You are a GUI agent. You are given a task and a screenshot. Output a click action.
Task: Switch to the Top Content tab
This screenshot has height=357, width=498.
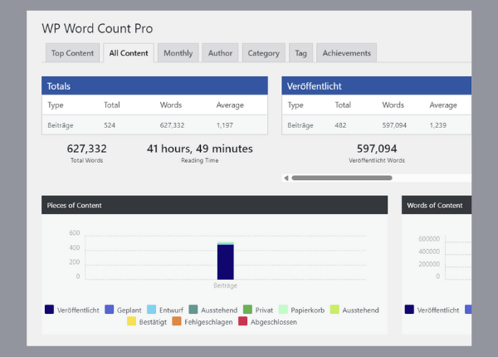pos(72,53)
